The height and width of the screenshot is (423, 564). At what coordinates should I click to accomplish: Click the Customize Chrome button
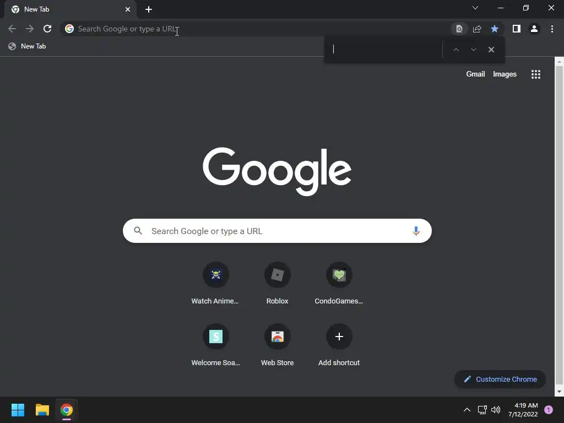point(500,379)
